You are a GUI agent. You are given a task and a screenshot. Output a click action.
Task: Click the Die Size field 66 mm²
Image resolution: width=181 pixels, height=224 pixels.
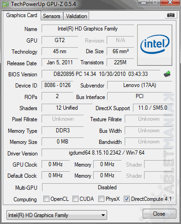(121, 51)
